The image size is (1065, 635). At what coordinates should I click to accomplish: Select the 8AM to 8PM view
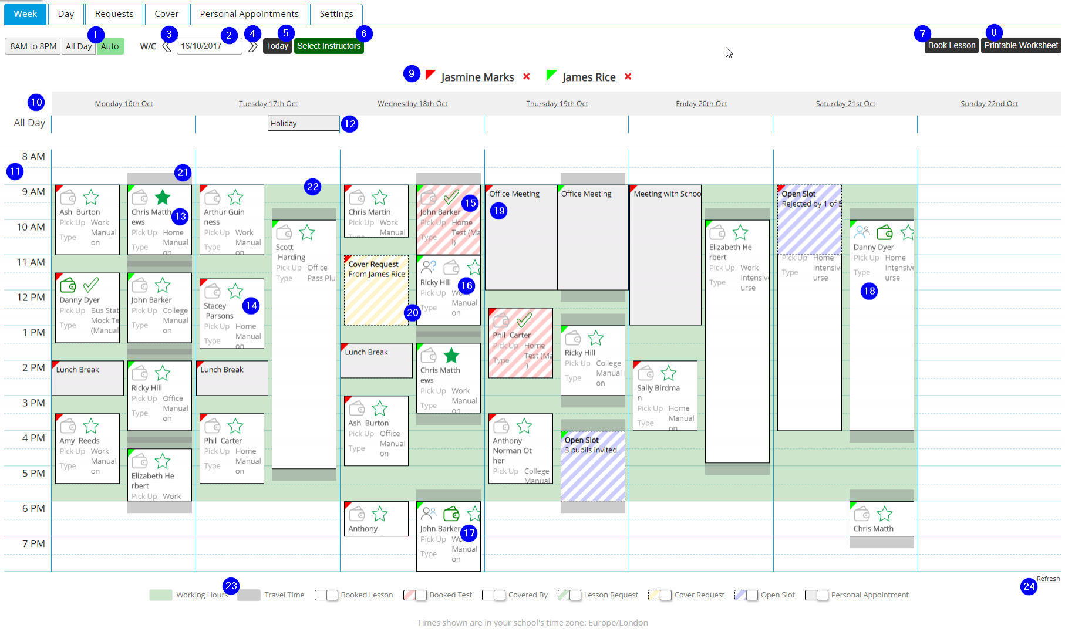[33, 46]
